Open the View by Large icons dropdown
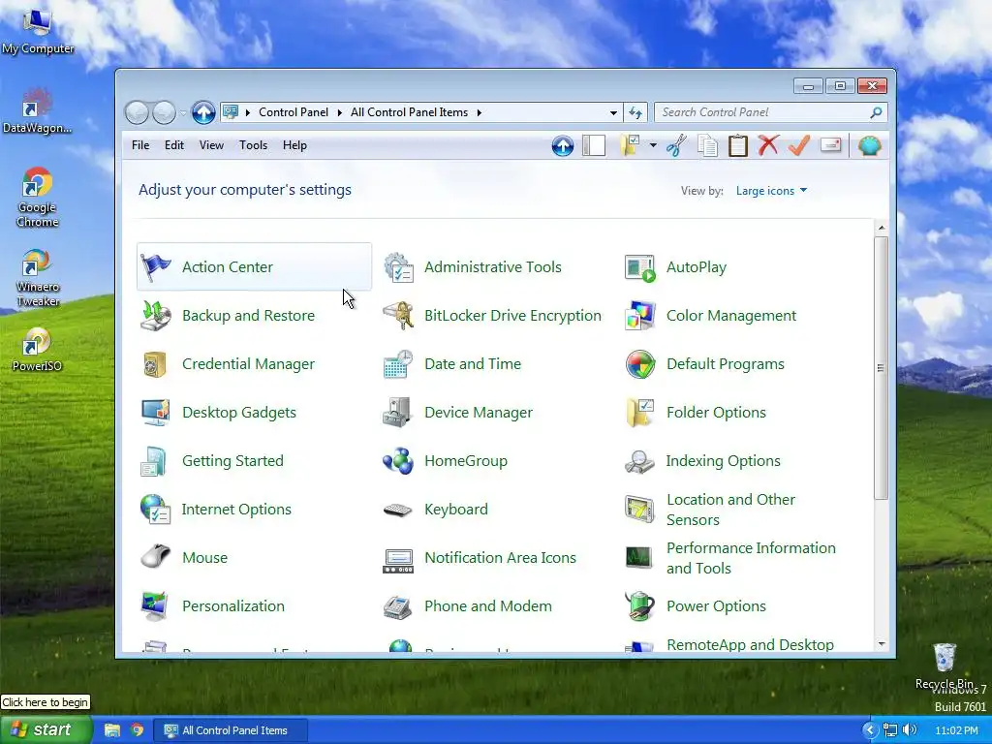The height and width of the screenshot is (744, 992). pyautogui.click(x=771, y=191)
